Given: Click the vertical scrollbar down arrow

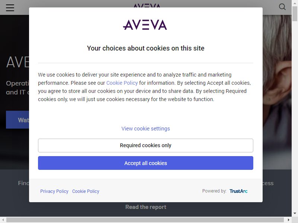Looking at the screenshot, I should (x=295, y=213).
